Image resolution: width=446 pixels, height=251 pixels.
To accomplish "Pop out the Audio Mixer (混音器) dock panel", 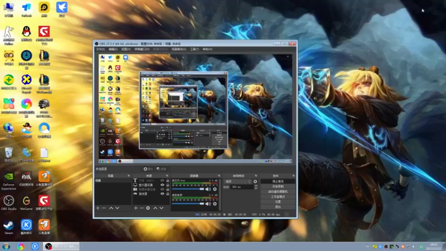I will [219, 176].
